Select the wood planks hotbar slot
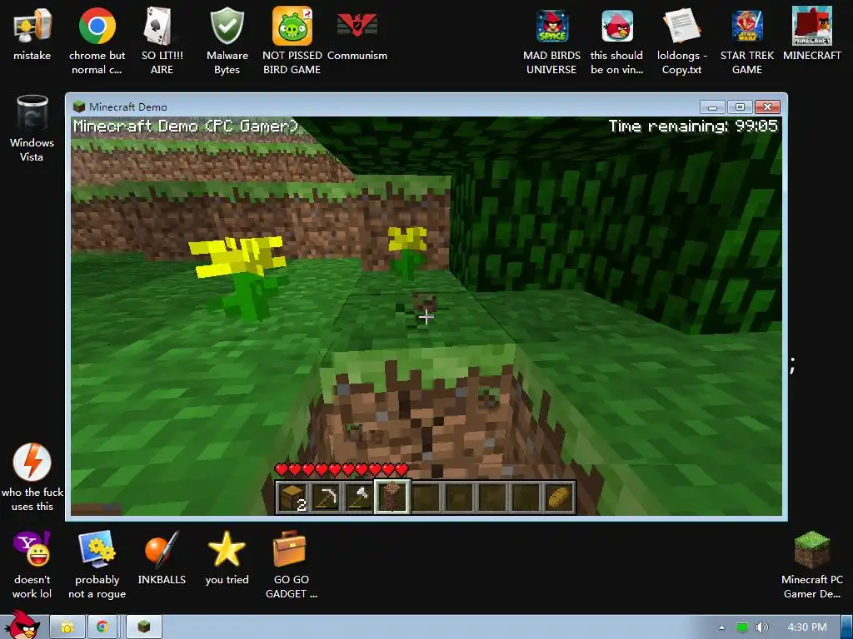This screenshot has height=639, width=853. (292, 497)
